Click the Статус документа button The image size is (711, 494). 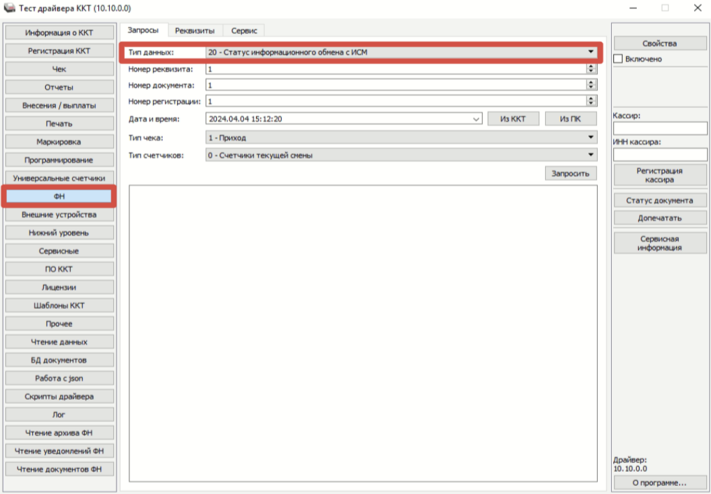(x=660, y=201)
